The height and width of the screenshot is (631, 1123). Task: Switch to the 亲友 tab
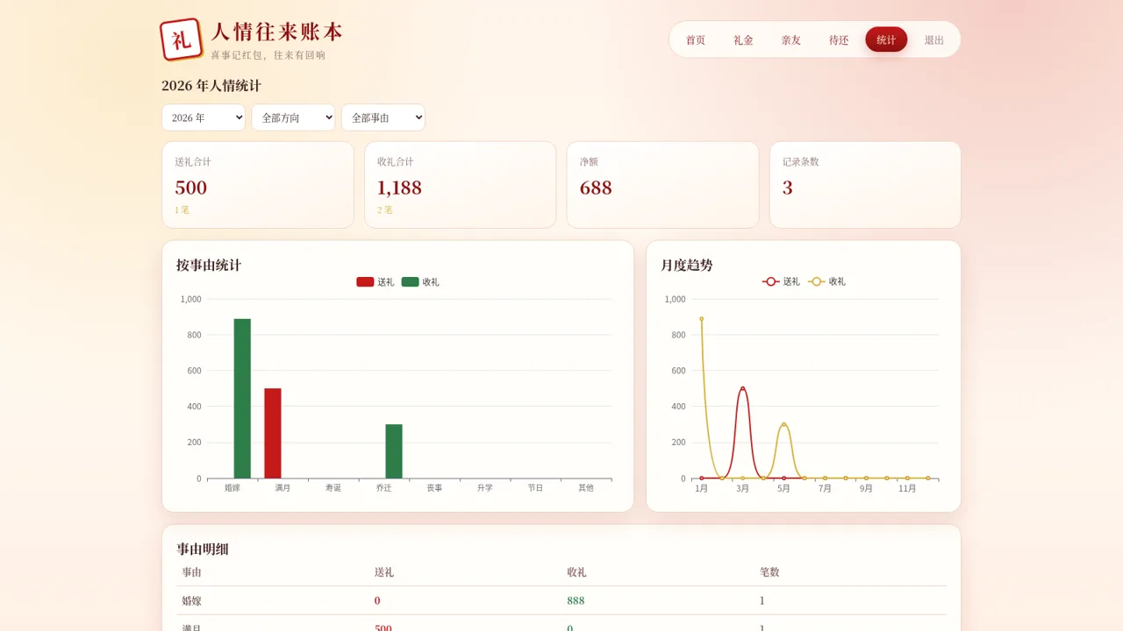pos(791,39)
